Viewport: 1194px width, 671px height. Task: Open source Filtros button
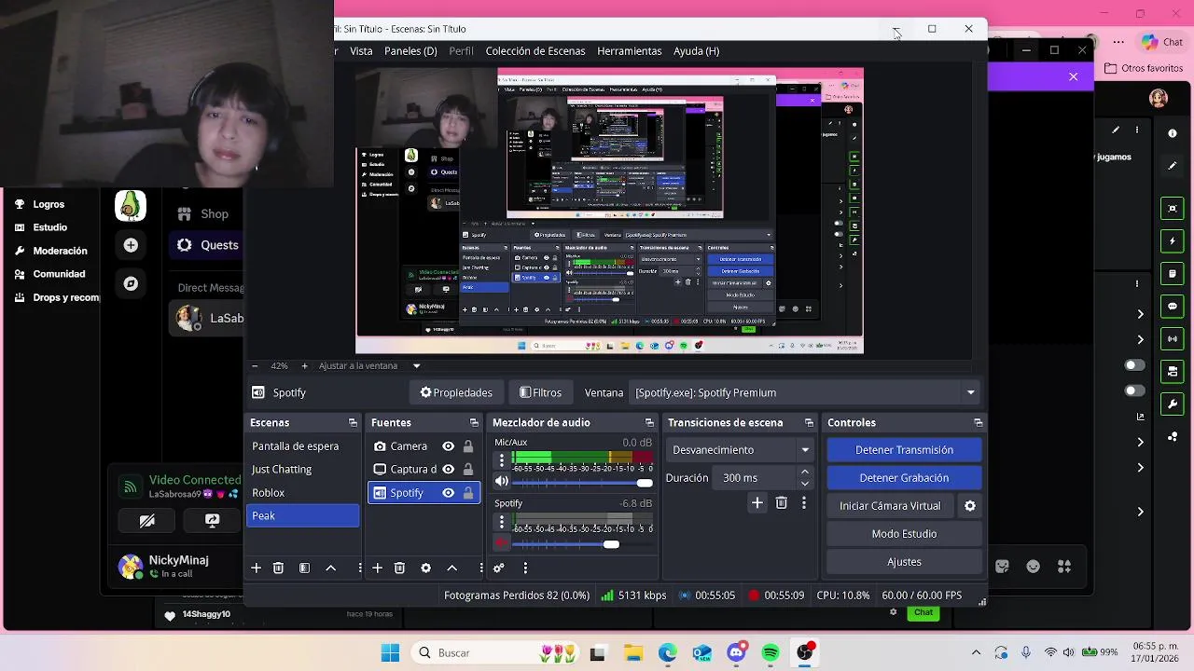point(540,392)
